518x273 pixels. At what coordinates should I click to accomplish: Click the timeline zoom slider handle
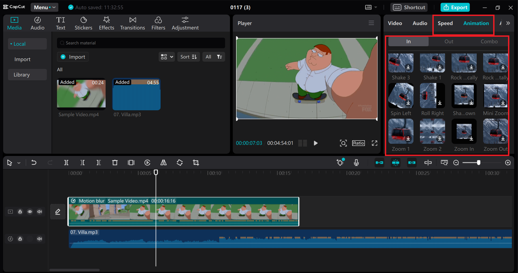click(x=478, y=162)
